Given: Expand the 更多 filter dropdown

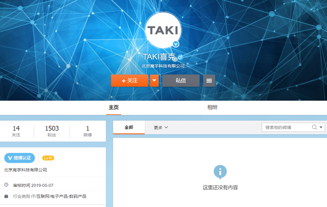Looking at the screenshot, I should click(x=161, y=128).
